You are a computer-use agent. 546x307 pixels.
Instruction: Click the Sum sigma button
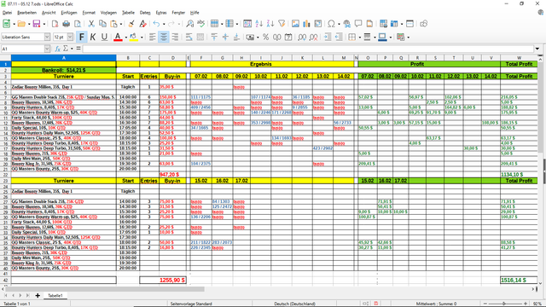point(66,49)
